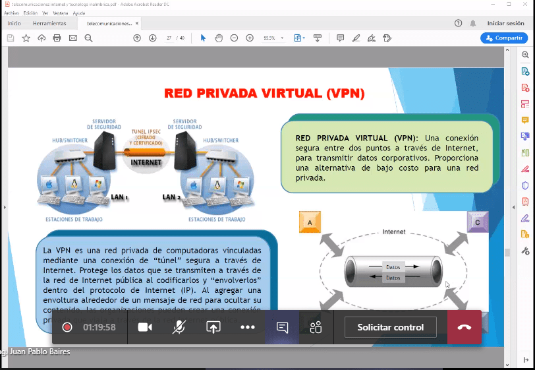Print the PDF document with the printer icon
This screenshot has width=535, height=370.
tap(57, 38)
